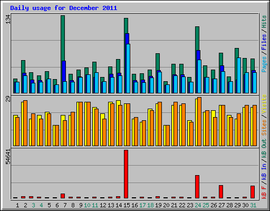Click the green hits bar for day 15

tap(126, 26)
